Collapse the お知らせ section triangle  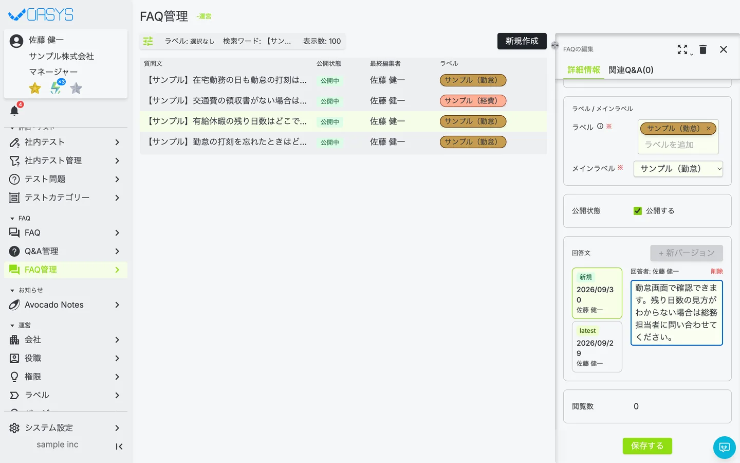tap(12, 291)
